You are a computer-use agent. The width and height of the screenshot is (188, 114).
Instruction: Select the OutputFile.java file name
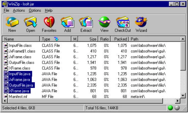tap(21, 85)
